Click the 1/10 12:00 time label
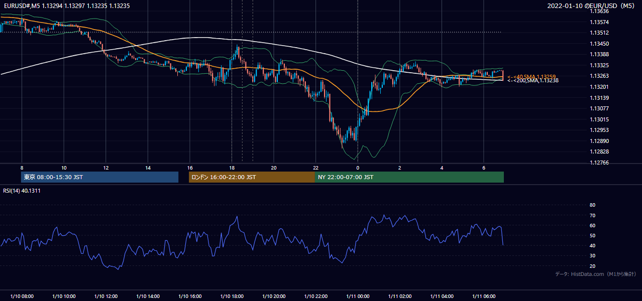The width and height of the screenshot is (642, 301). click(106, 296)
